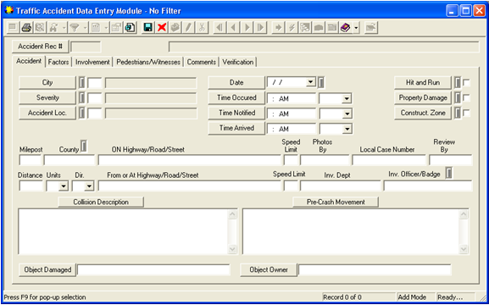This screenshot has width=489, height=305.
Task: Select the Accident tab
Action: [x=29, y=61]
